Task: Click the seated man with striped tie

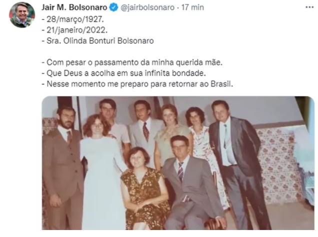Action: 192,182
